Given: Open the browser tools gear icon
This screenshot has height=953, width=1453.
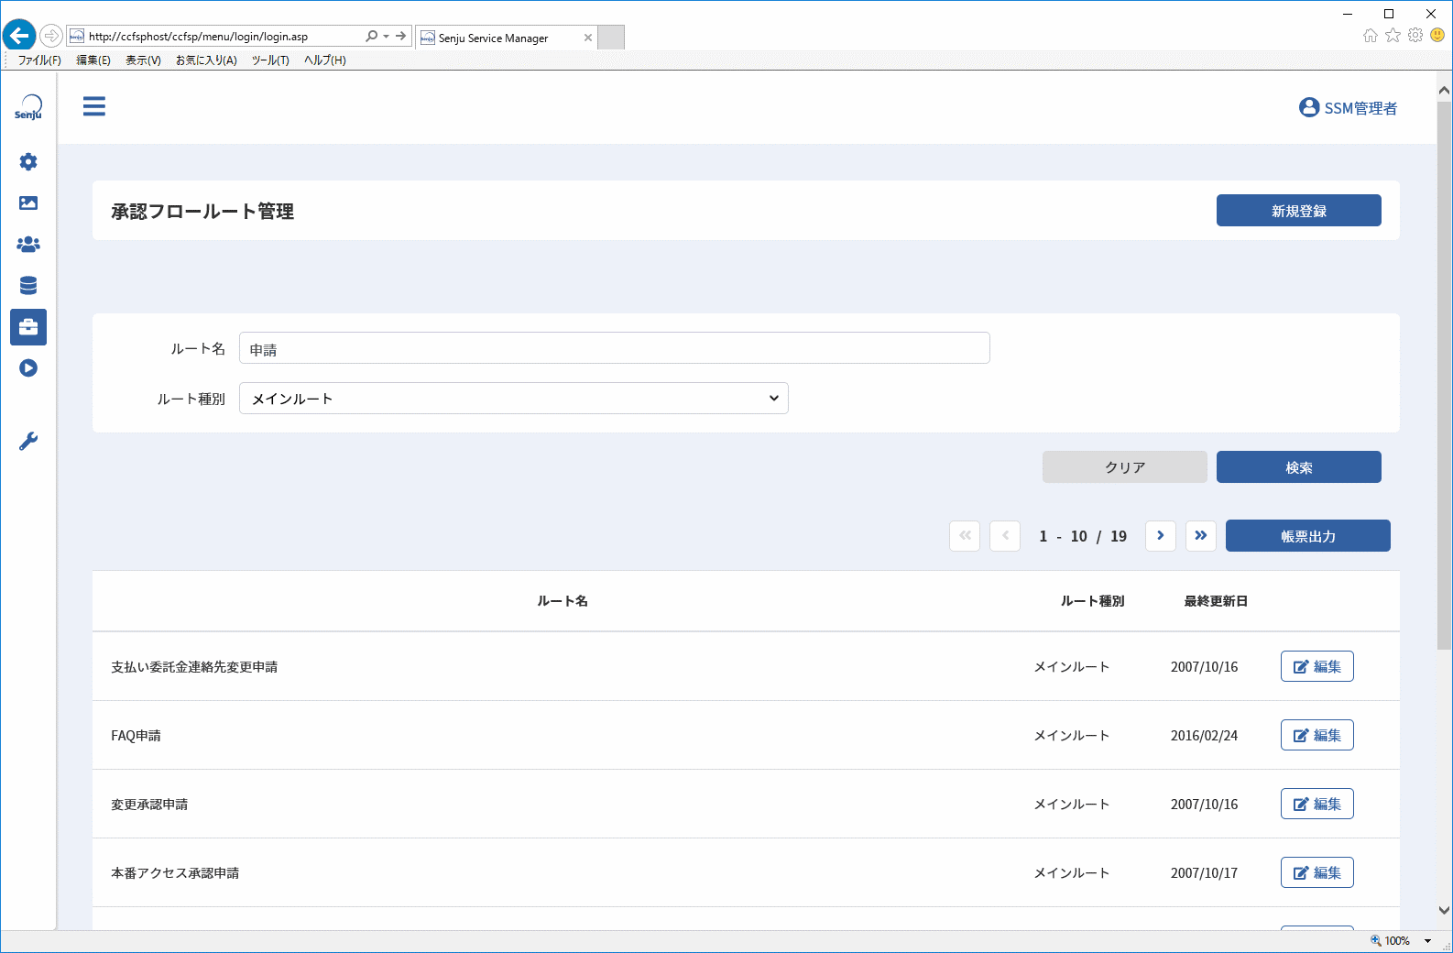Looking at the screenshot, I should point(1415,36).
